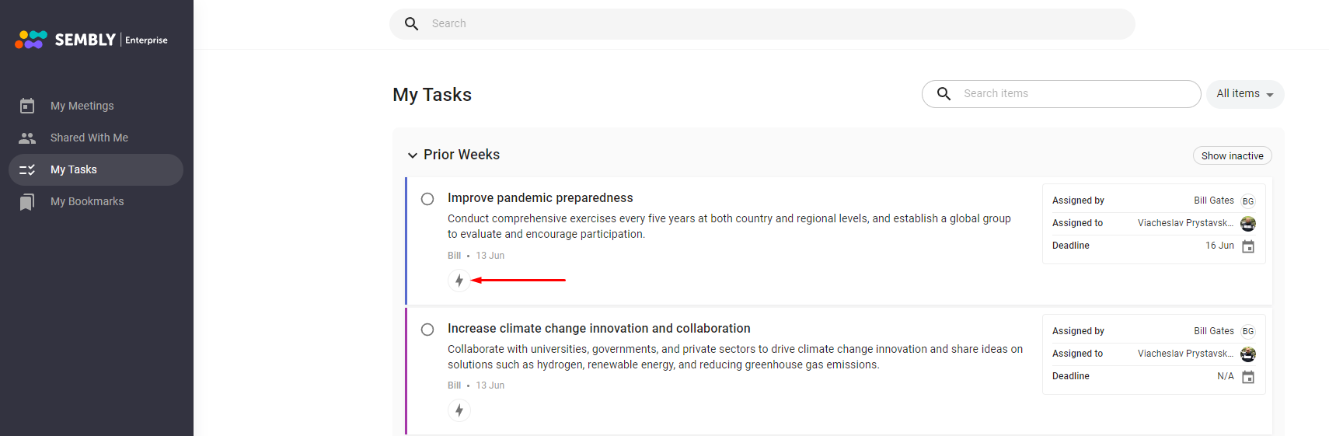Click the Sembly logo
This screenshot has width=1329, height=436.
[x=91, y=40]
